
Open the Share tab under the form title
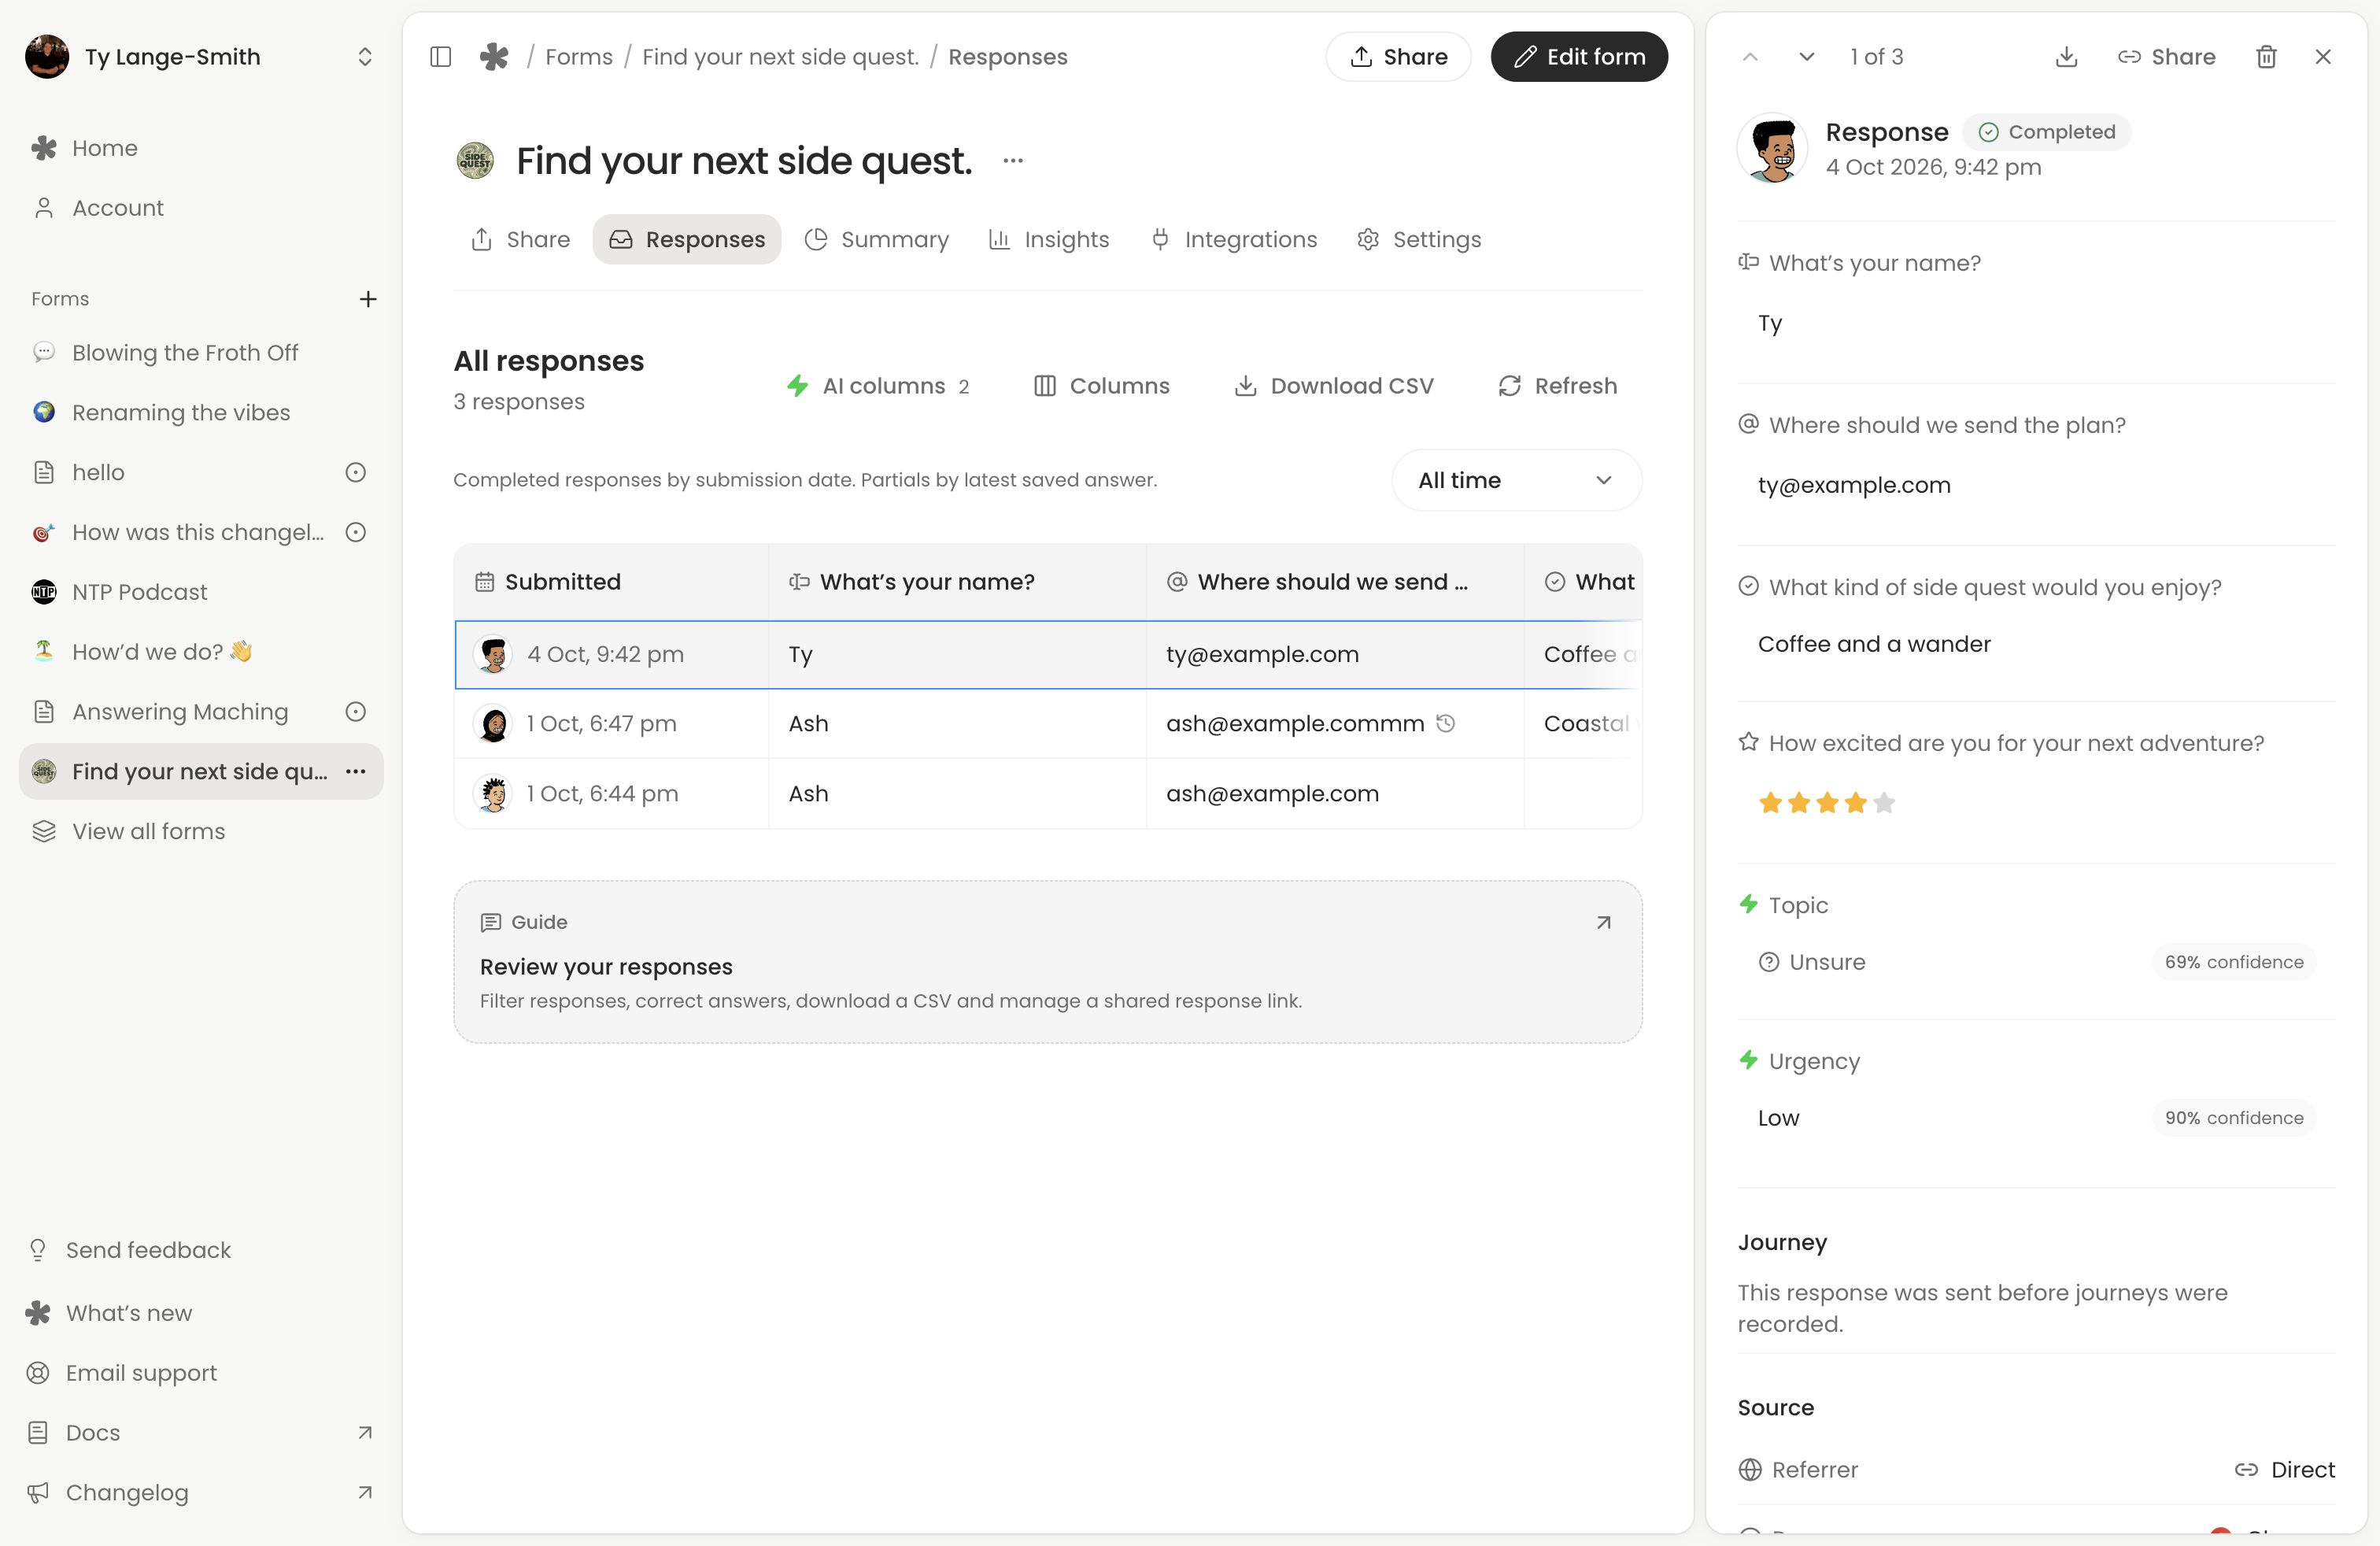(520, 239)
